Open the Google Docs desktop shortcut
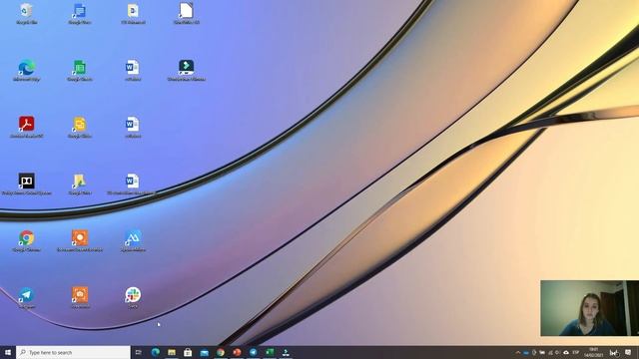 click(80, 13)
